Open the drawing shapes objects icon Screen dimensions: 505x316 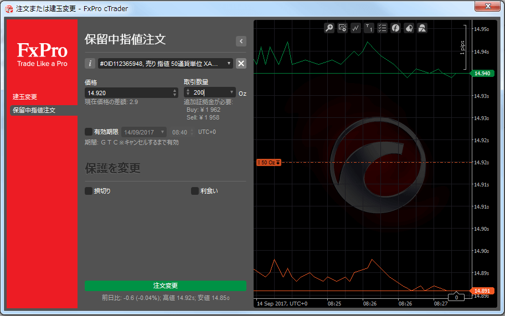tap(422, 28)
